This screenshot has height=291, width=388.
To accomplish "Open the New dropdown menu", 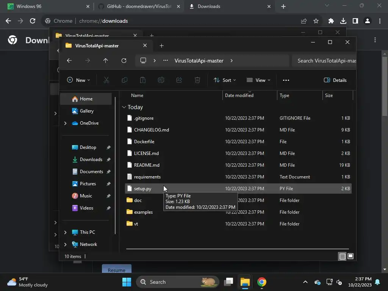I will pyautogui.click(x=78, y=80).
